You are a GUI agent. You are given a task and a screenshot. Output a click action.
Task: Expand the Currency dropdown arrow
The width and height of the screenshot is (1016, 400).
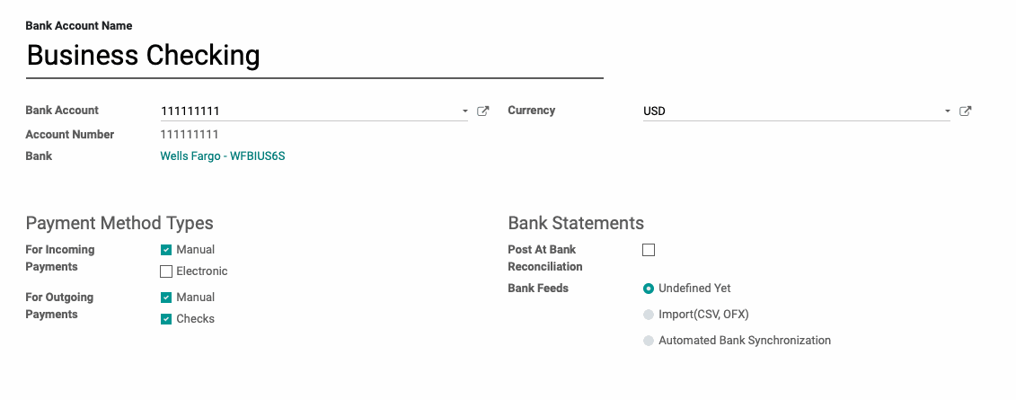(x=948, y=111)
